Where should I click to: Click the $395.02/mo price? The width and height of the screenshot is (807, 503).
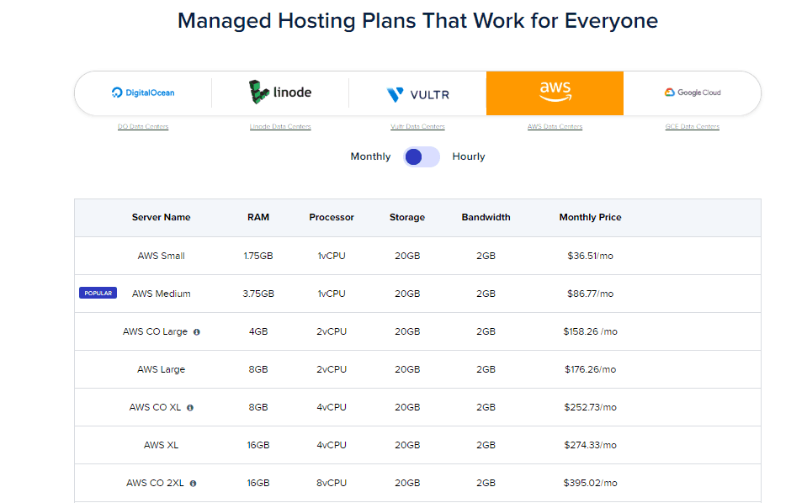coord(591,483)
